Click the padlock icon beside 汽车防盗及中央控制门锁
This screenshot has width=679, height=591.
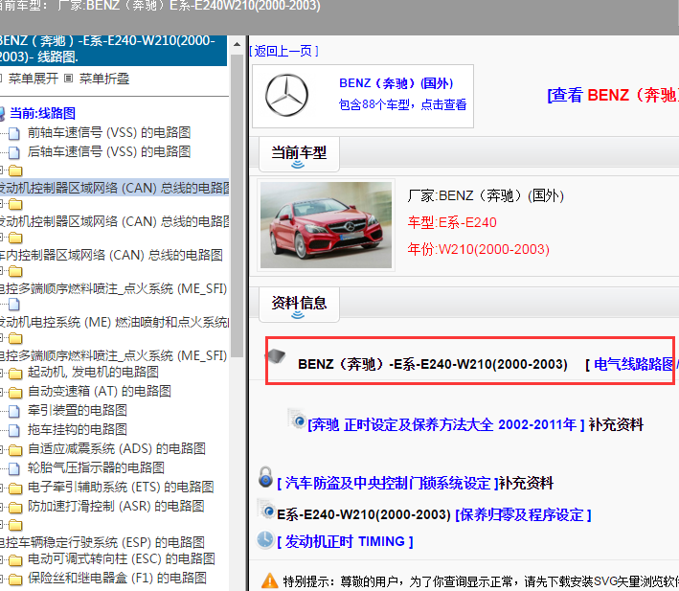[265, 477]
